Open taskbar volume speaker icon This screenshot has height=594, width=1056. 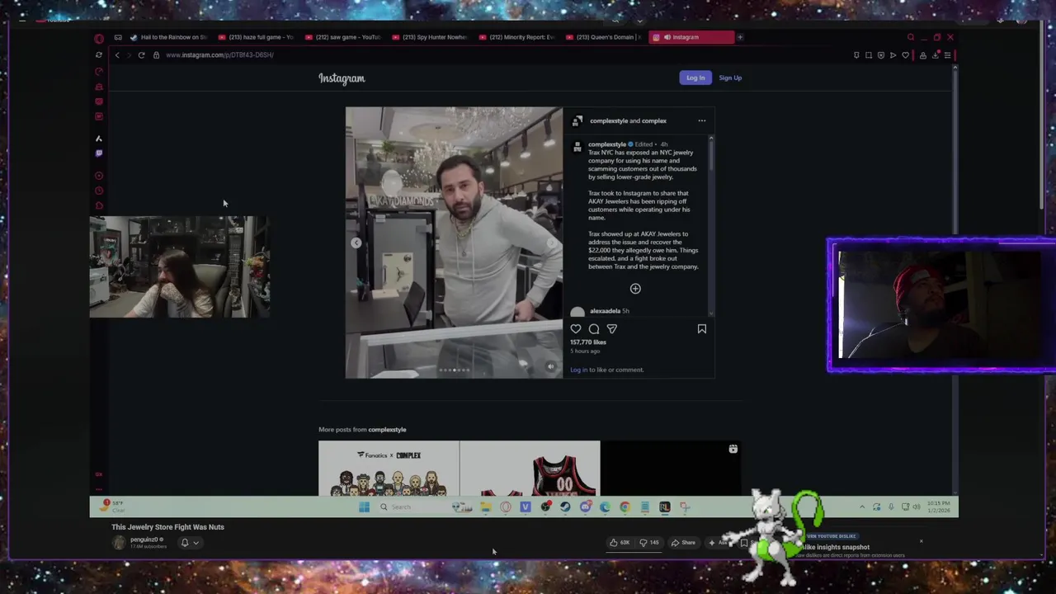pos(916,507)
